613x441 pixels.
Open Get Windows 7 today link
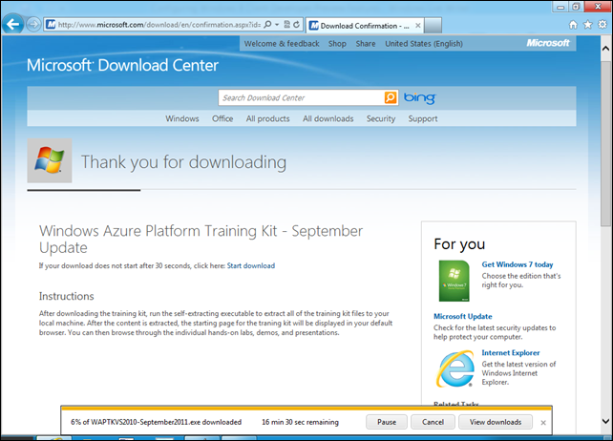pyautogui.click(x=518, y=264)
